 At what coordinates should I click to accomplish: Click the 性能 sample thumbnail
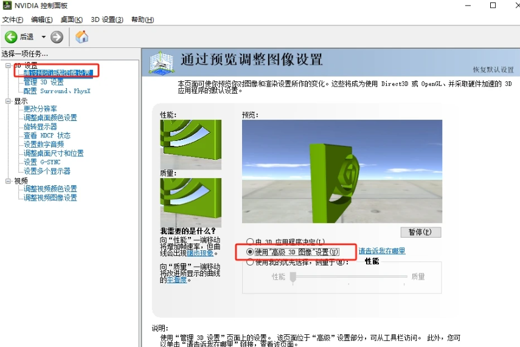(x=191, y=145)
